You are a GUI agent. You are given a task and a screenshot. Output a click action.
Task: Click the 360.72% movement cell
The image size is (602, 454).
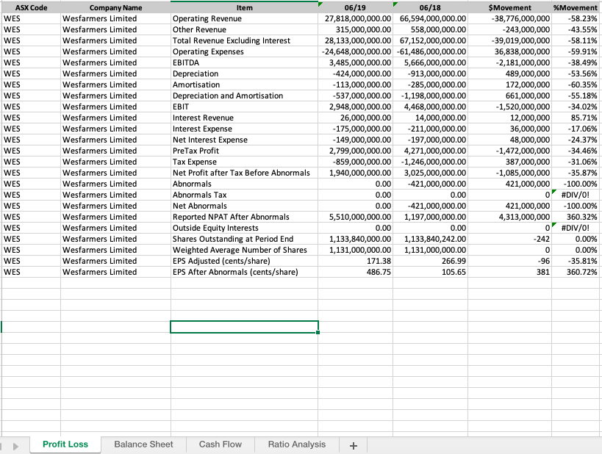pyautogui.click(x=575, y=272)
